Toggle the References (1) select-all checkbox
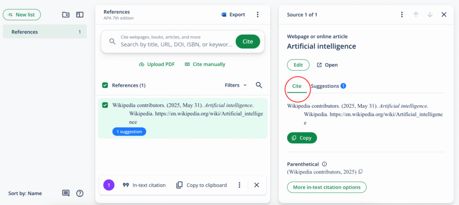Image resolution: width=459 pixels, height=205 pixels. point(105,85)
